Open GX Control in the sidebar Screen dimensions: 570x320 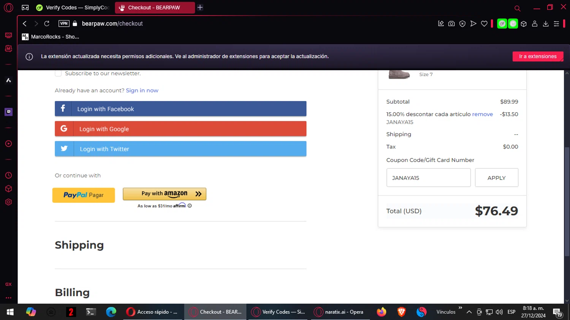(x=8, y=35)
